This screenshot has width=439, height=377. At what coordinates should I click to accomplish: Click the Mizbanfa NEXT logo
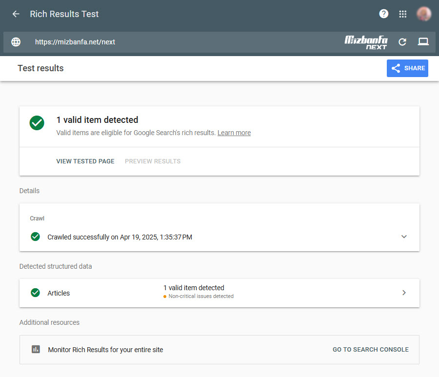coord(366,42)
